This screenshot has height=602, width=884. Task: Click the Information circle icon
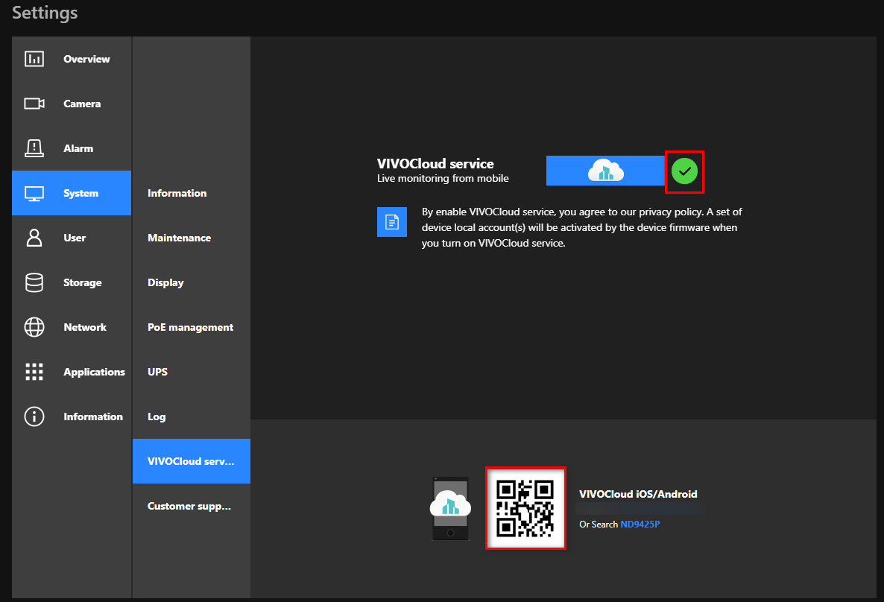tap(34, 416)
